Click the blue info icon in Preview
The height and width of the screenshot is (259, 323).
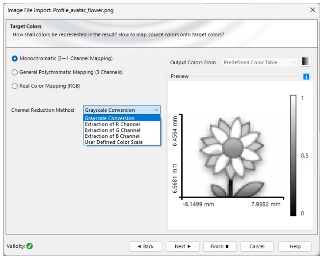click(x=306, y=77)
